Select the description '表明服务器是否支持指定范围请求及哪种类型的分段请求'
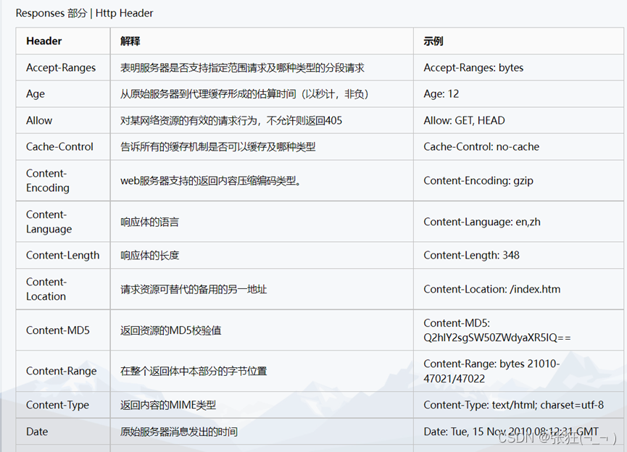 point(242,67)
